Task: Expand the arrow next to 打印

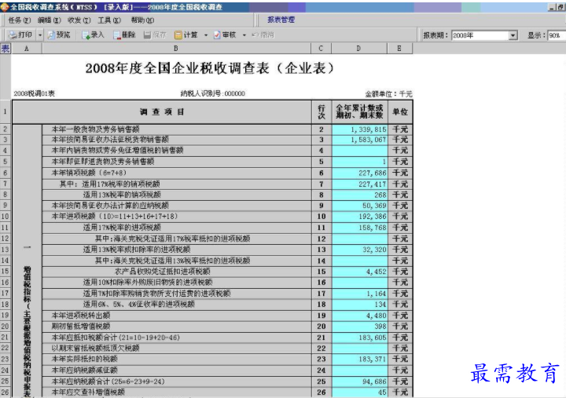Action: coord(40,35)
